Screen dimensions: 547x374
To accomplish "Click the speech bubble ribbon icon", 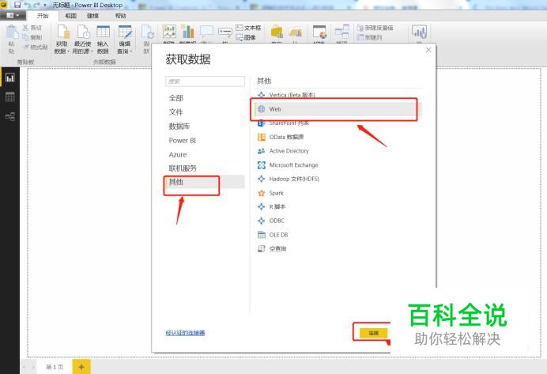I will [x=206, y=33].
